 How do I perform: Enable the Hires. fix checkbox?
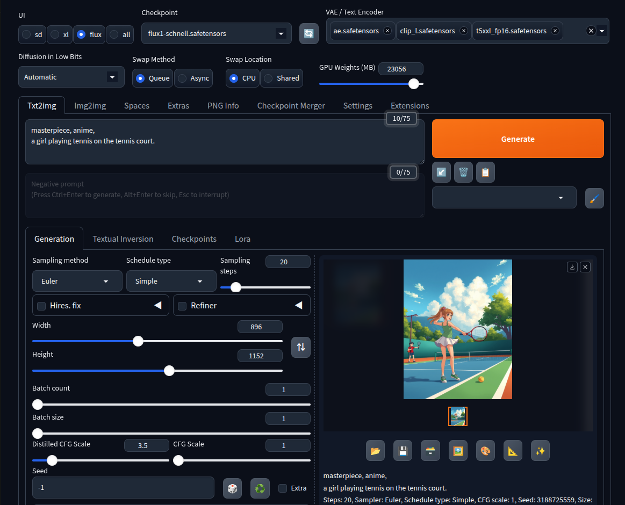click(41, 306)
